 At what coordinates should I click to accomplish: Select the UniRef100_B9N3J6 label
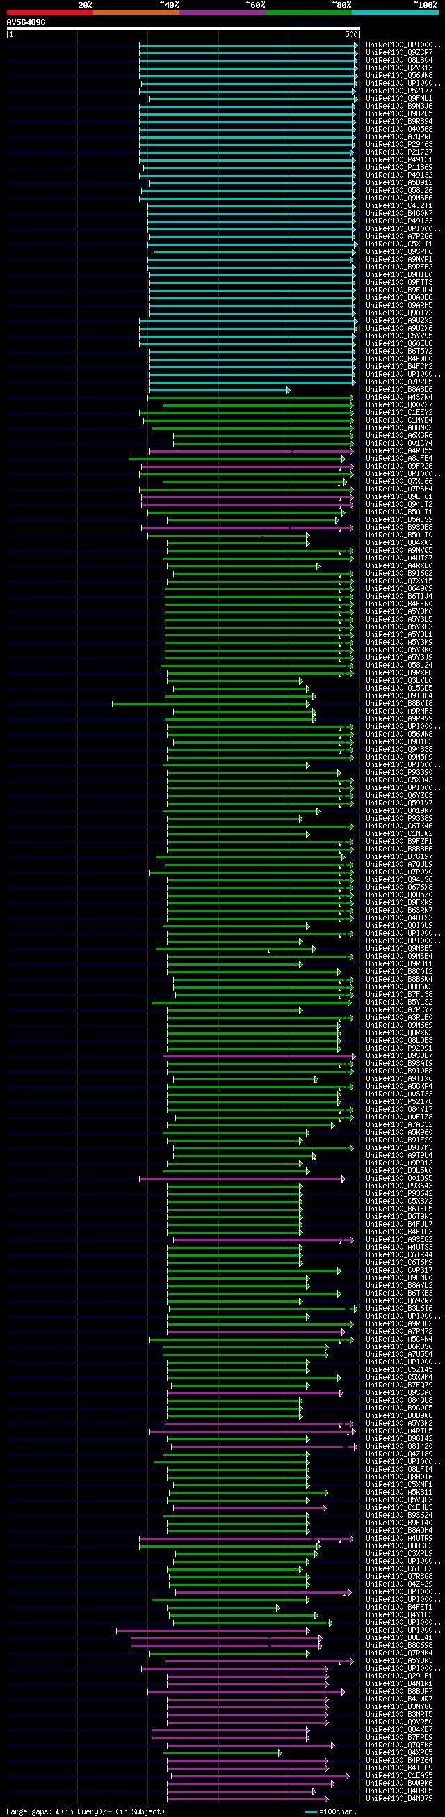click(399, 106)
